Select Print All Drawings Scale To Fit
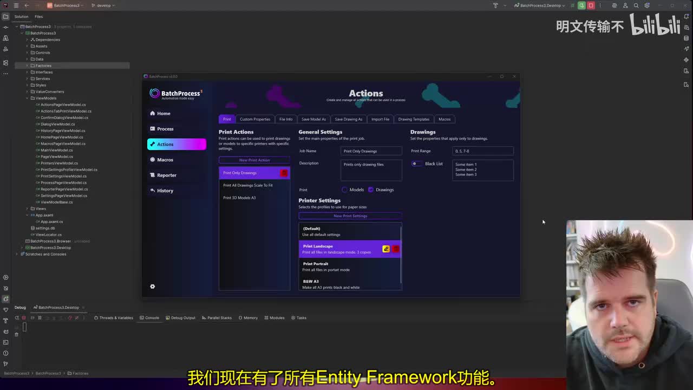 pyautogui.click(x=254, y=185)
